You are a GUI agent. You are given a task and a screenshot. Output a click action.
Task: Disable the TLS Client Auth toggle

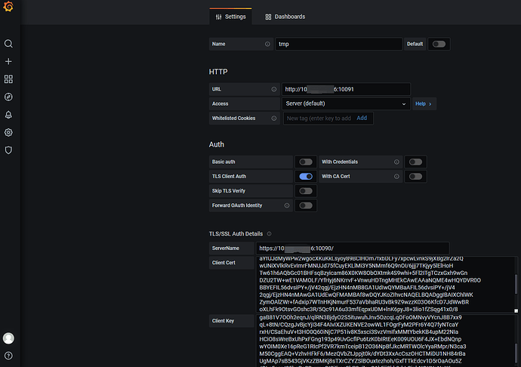point(306,176)
